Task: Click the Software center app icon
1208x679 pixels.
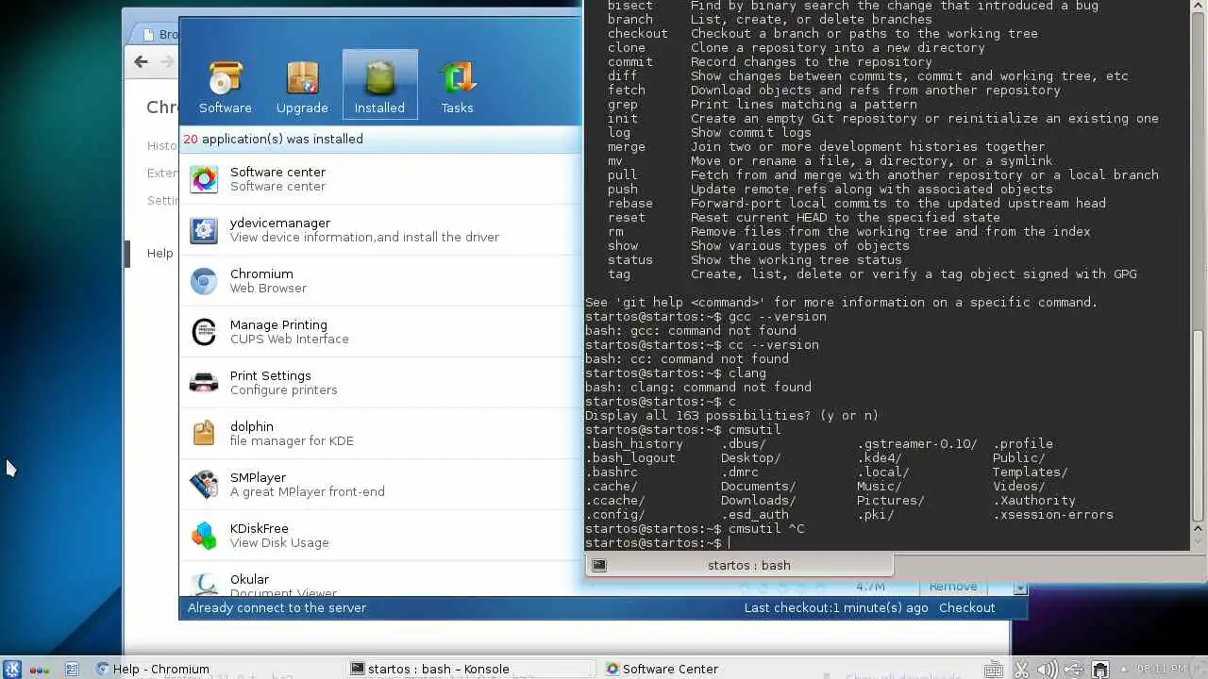Action: 204,179
